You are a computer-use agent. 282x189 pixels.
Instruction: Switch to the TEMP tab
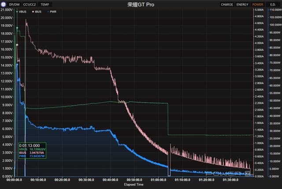tap(45, 4)
